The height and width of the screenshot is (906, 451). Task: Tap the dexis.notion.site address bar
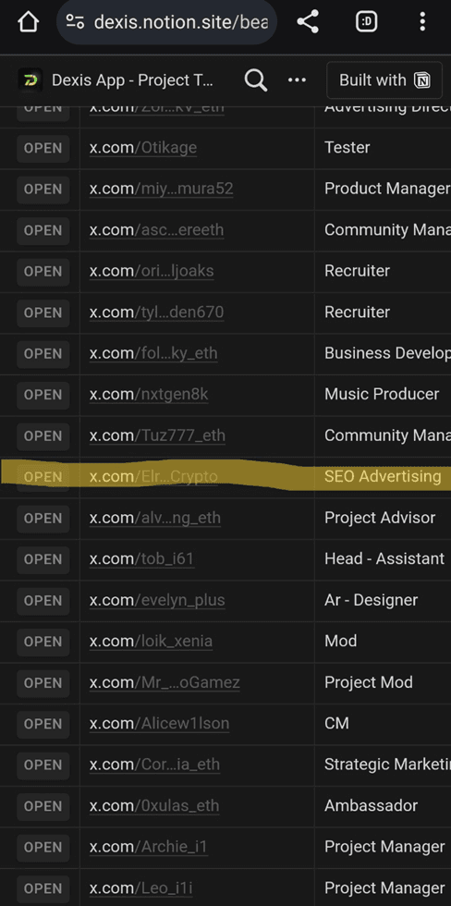(x=167, y=22)
